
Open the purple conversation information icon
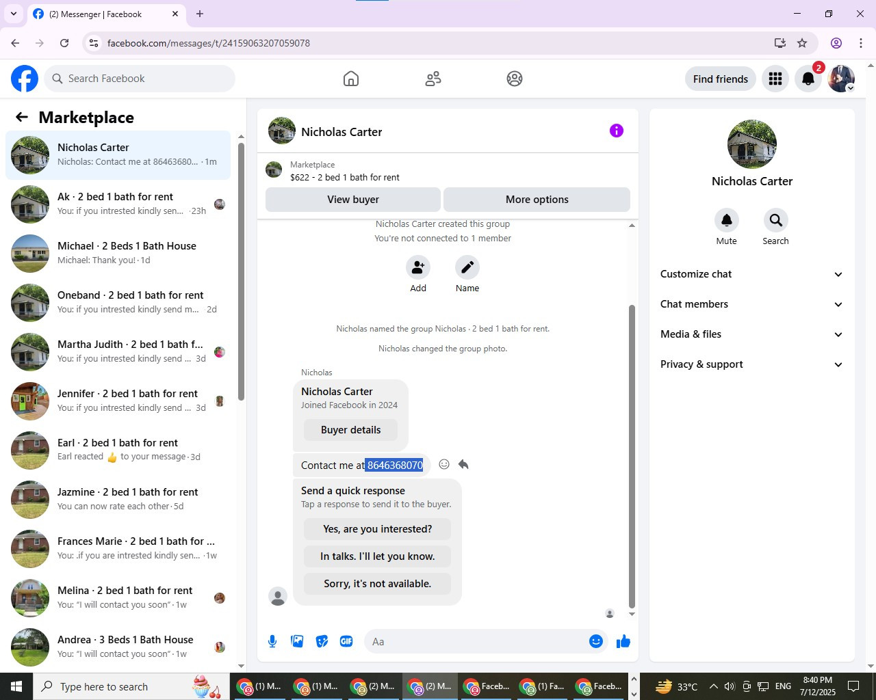point(617,131)
